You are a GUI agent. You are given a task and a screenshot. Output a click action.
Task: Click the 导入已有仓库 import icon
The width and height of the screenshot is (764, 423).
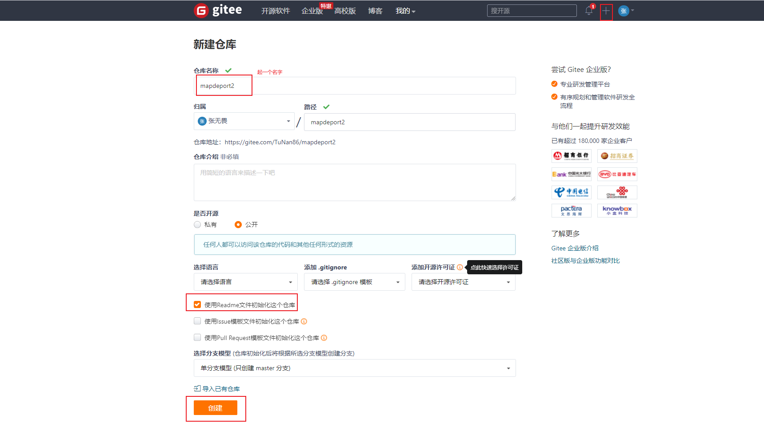coord(197,388)
